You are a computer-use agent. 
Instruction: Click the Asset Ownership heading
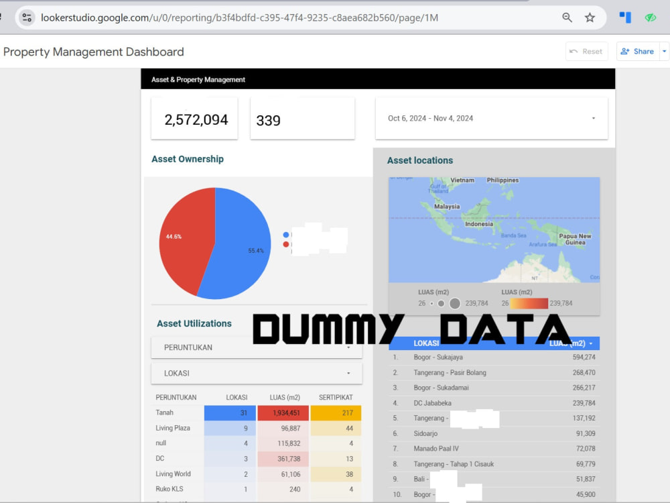click(x=188, y=159)
